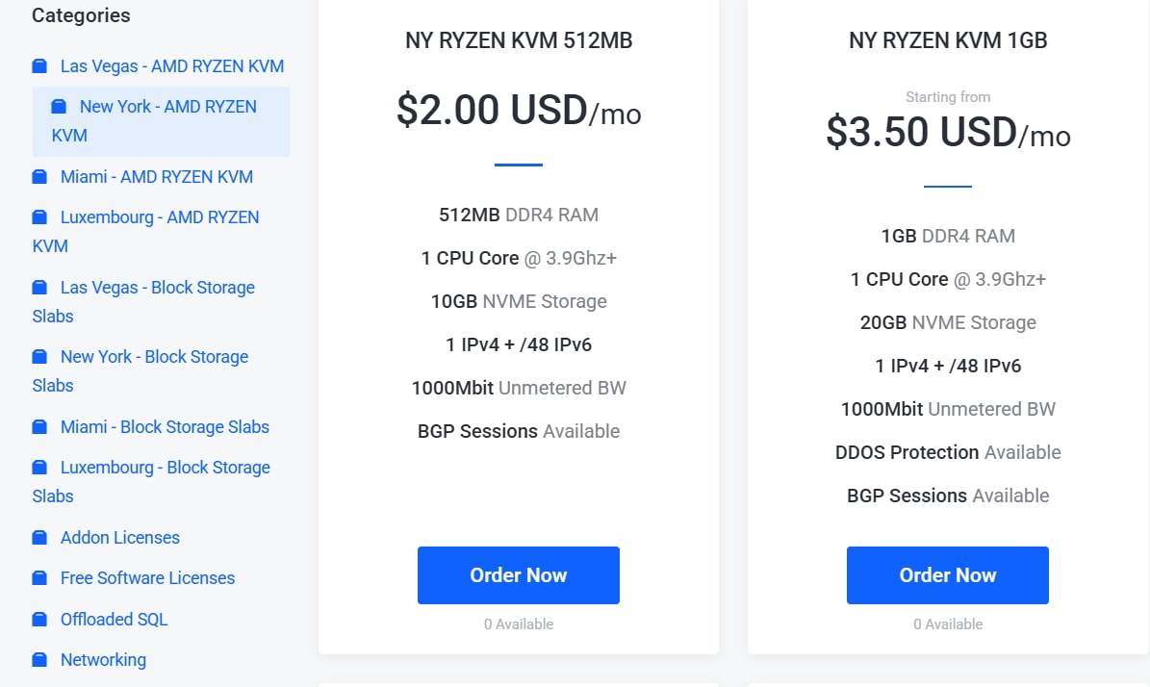Screen dimensions: 1150x687
Task: Browse Free Software Licenses category
Action: (x=147, y=578)
